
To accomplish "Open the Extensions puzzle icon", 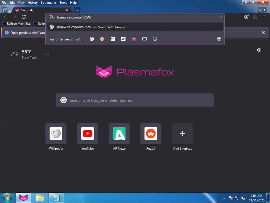I will coord(255,17).
